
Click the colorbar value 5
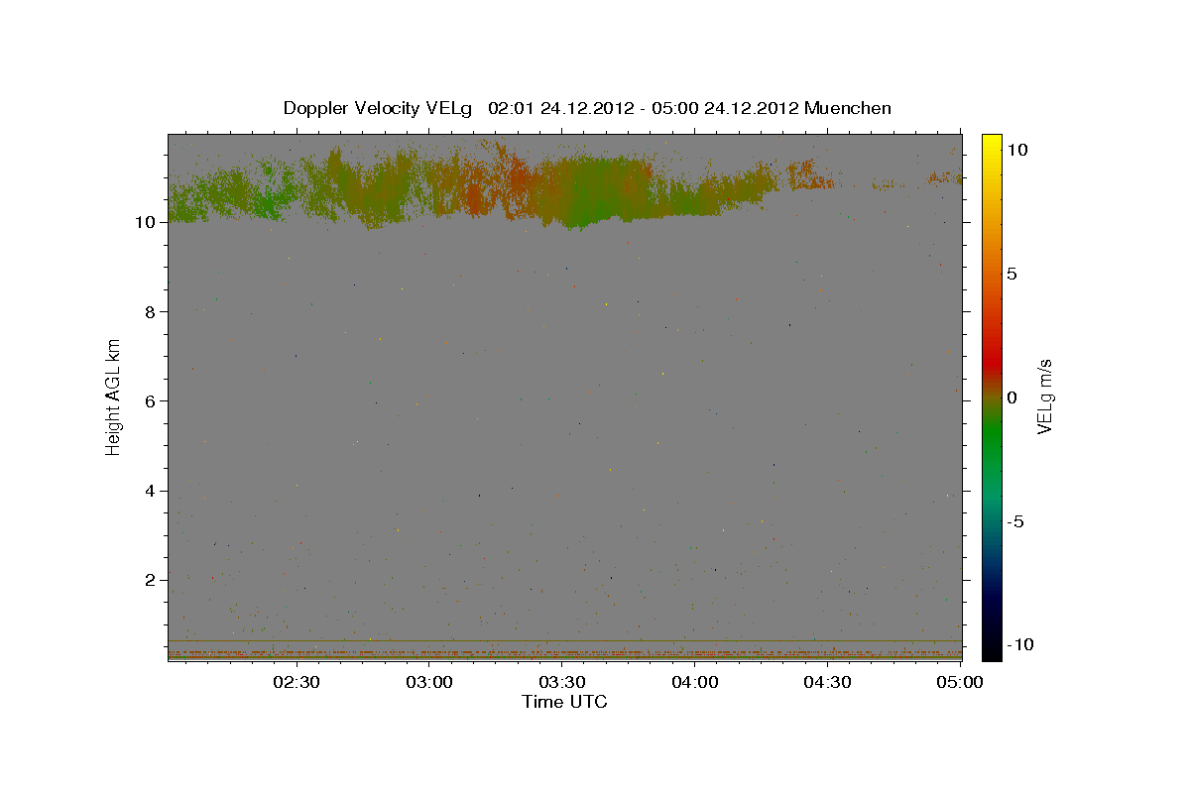[1011, 274]
